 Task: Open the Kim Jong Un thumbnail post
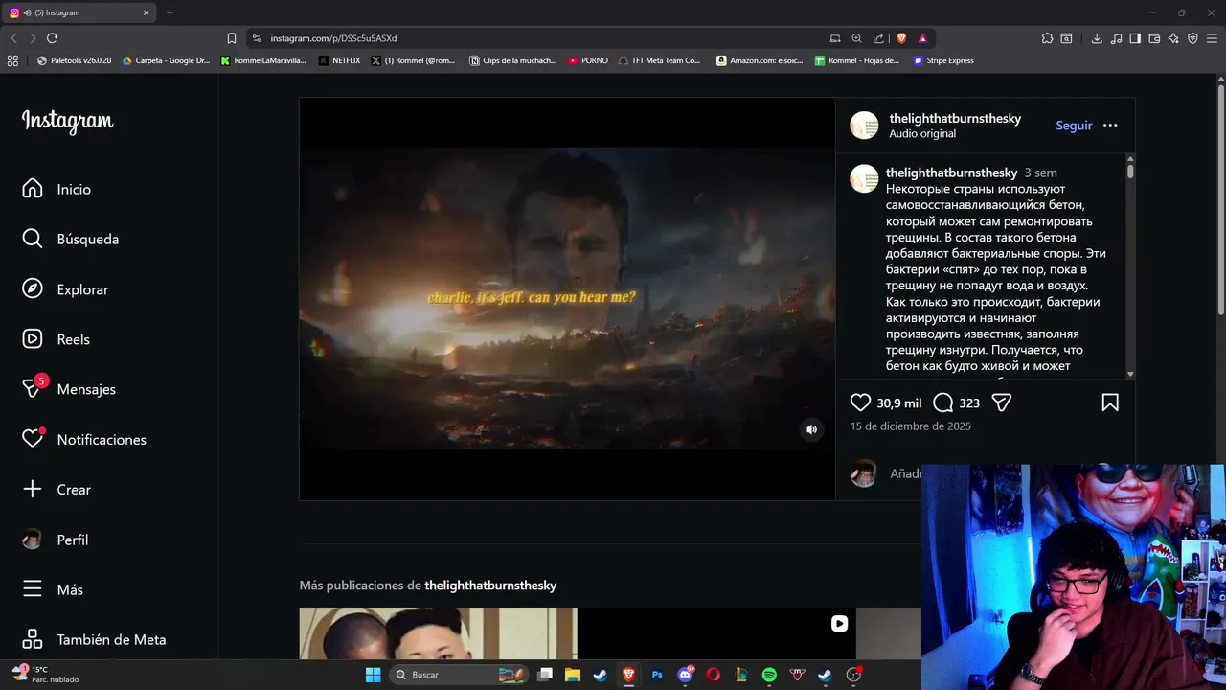pos(438,633)
